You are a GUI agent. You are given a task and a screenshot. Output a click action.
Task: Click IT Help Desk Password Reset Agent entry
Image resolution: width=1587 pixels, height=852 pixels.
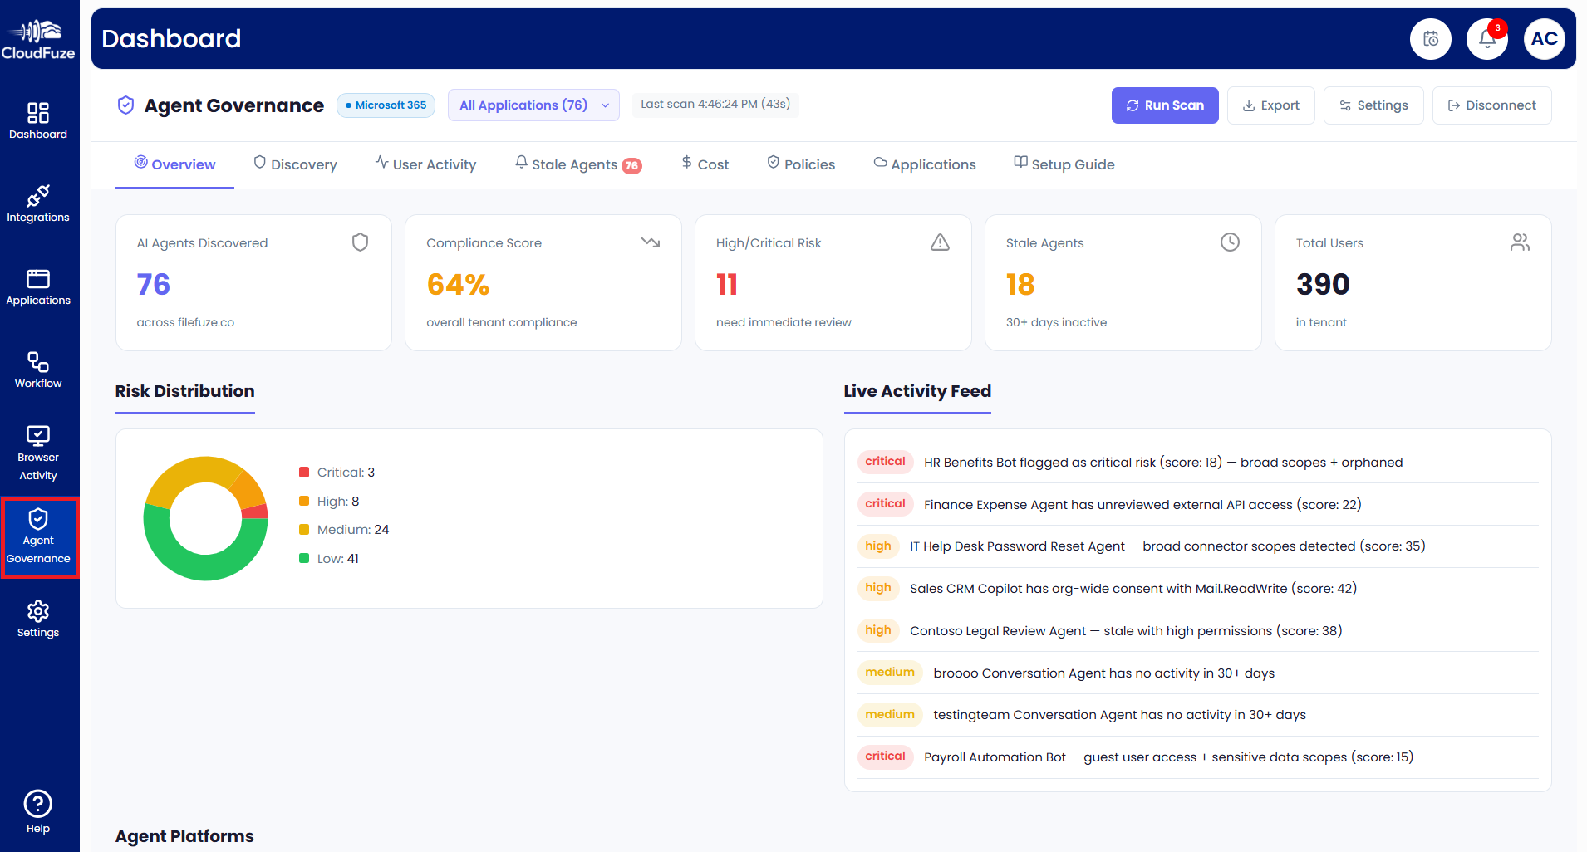coord(1197,546)
